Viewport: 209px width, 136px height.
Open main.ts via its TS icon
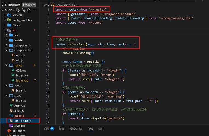click(11, 116)
